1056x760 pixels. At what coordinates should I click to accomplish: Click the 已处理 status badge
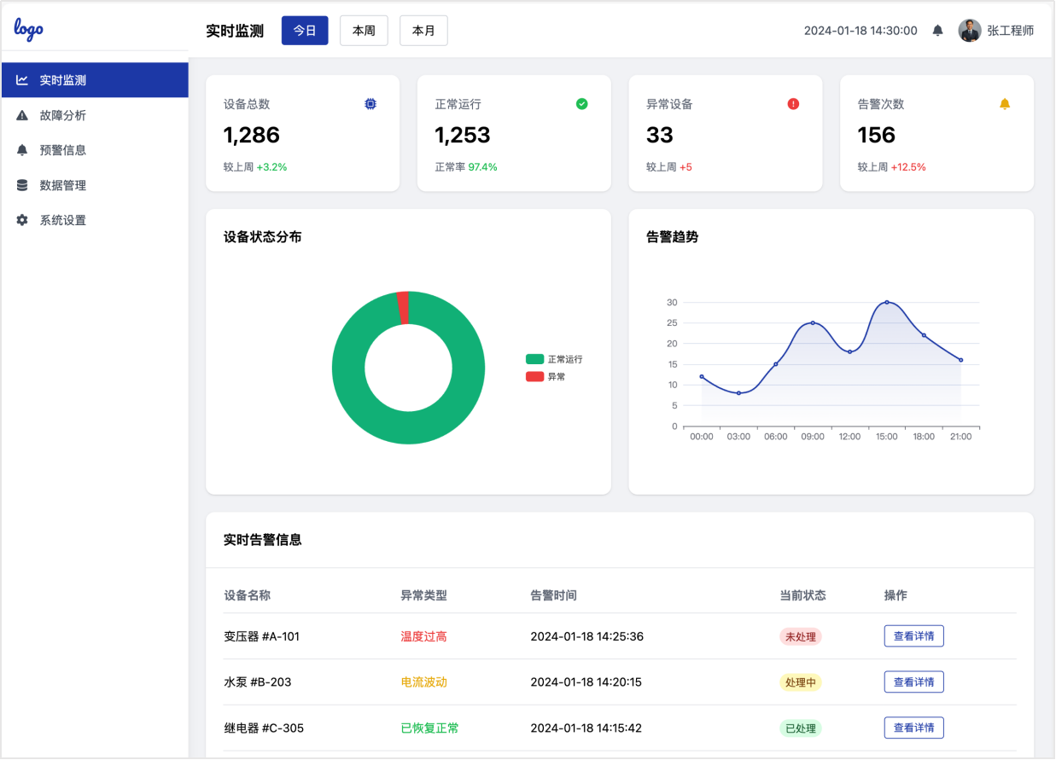coord(801,729)
